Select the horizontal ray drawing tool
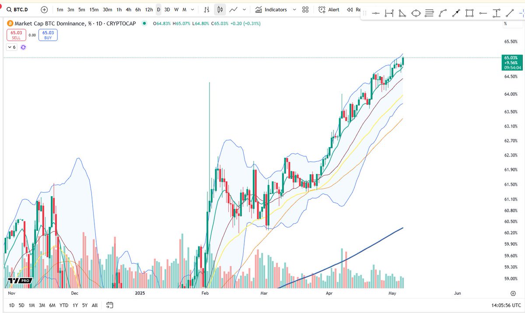This screenshot has width=525, height=313. coord(483,13)
